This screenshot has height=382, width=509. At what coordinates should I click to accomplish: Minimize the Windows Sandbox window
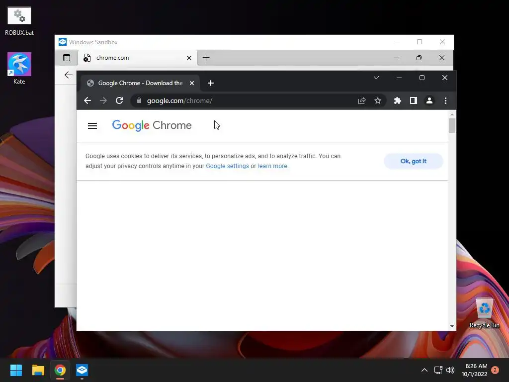397,42
